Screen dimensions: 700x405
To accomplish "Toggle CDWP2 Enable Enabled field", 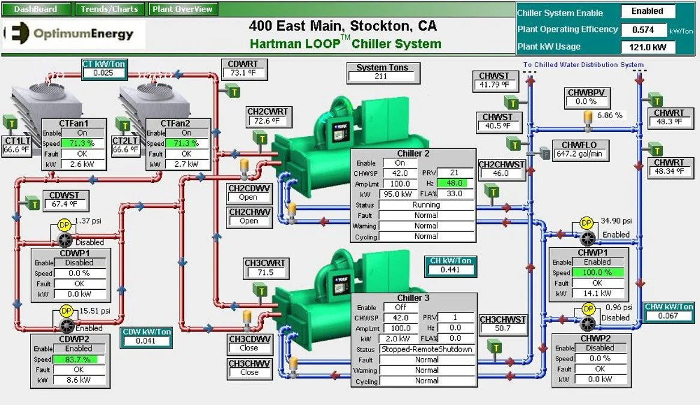I will (x=79, y=349).
